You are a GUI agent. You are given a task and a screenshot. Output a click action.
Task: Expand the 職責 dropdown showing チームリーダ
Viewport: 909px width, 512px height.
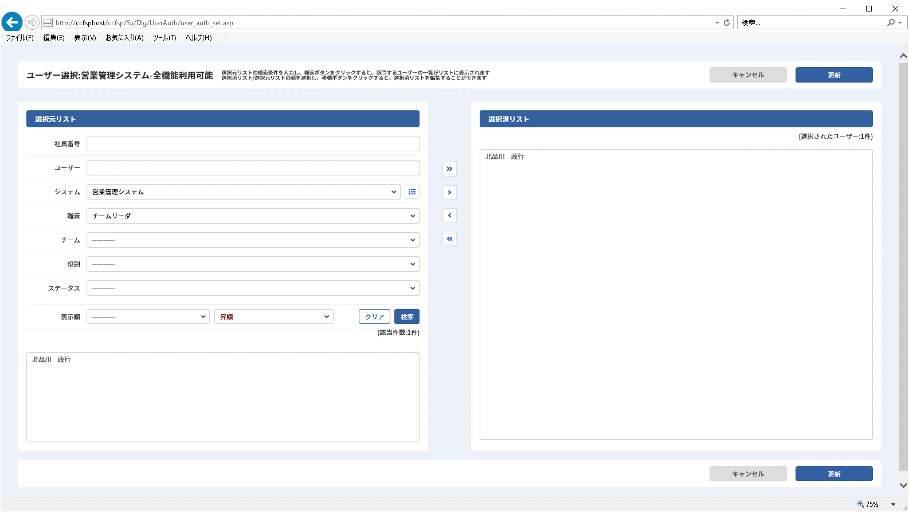[x=253, y=216]
